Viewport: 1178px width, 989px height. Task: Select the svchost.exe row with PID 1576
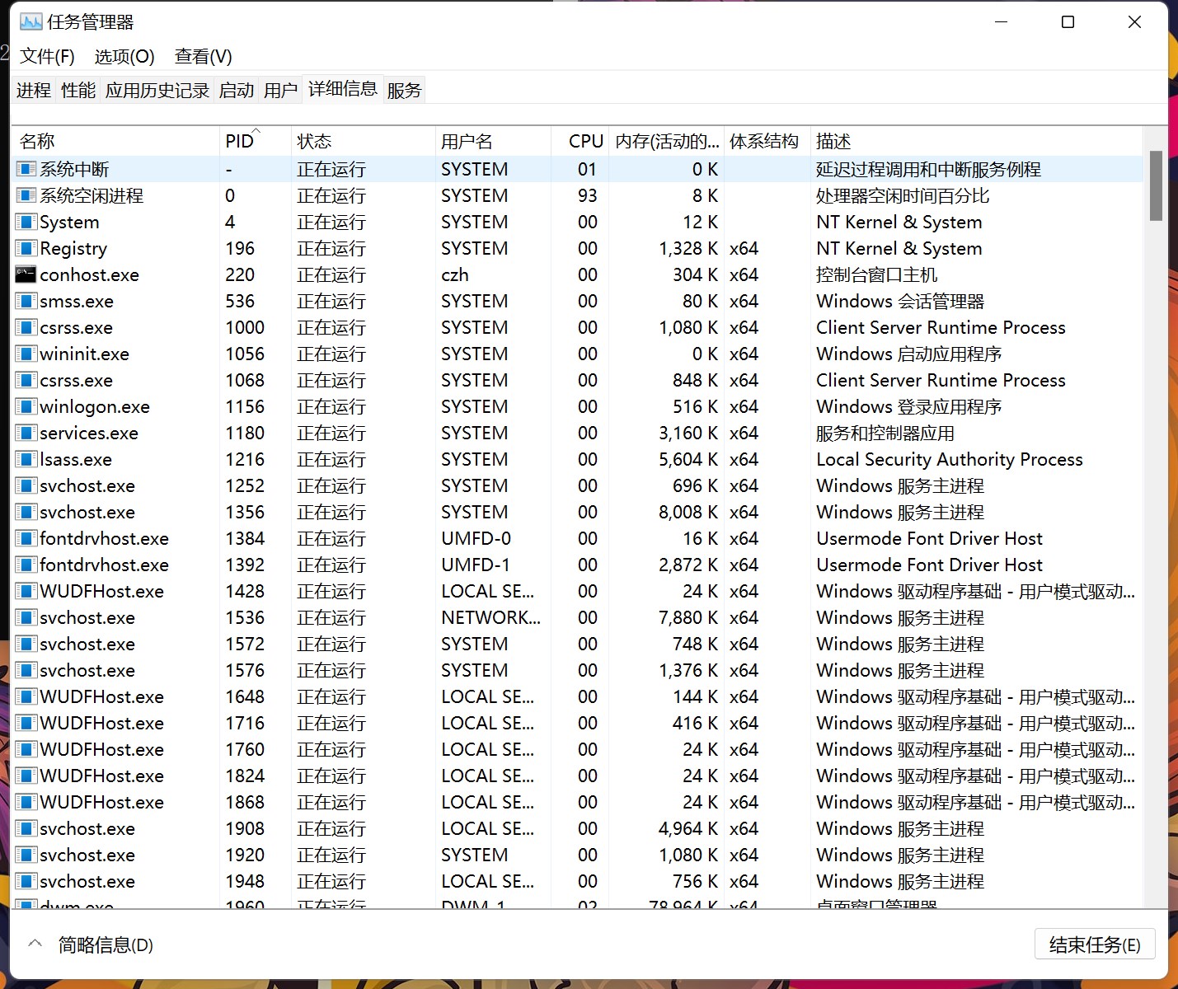tap(578, 670)
